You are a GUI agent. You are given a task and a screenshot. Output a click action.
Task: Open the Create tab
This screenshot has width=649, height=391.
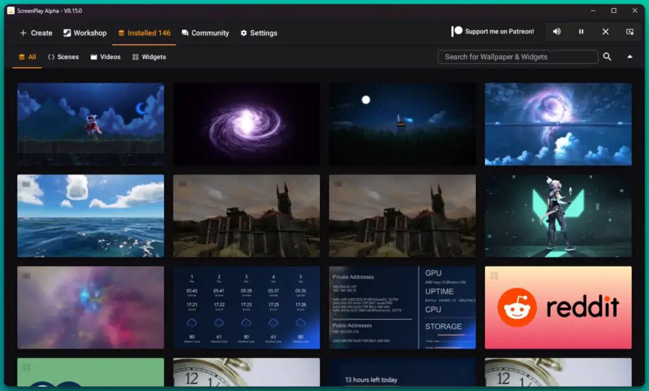point(36,33)
